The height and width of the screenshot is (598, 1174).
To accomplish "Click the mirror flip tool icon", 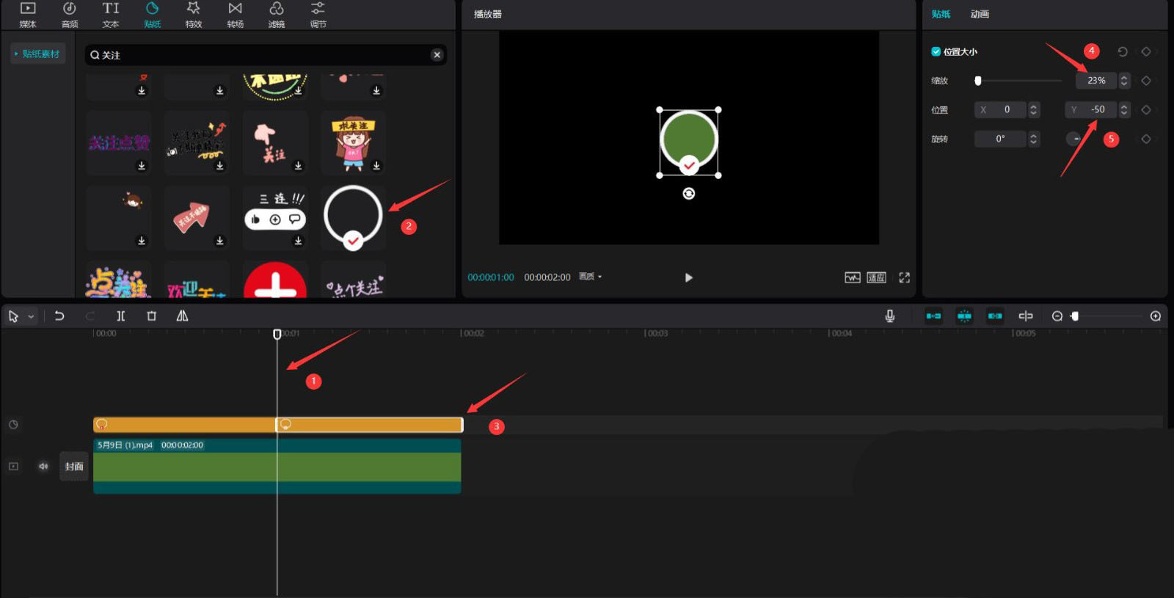I will (x=182, y=316).
